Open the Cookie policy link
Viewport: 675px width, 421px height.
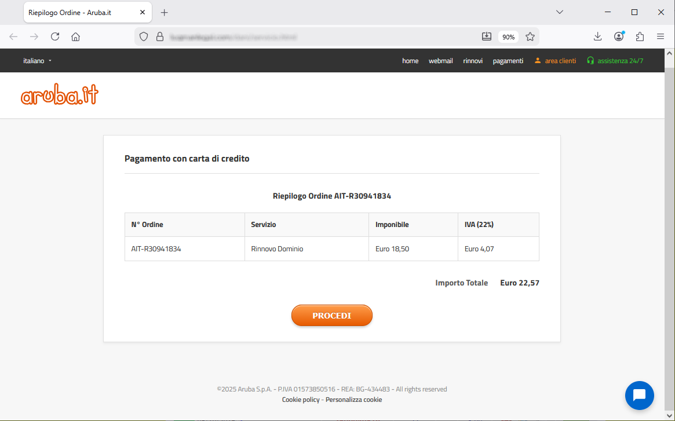coord(301,400)
